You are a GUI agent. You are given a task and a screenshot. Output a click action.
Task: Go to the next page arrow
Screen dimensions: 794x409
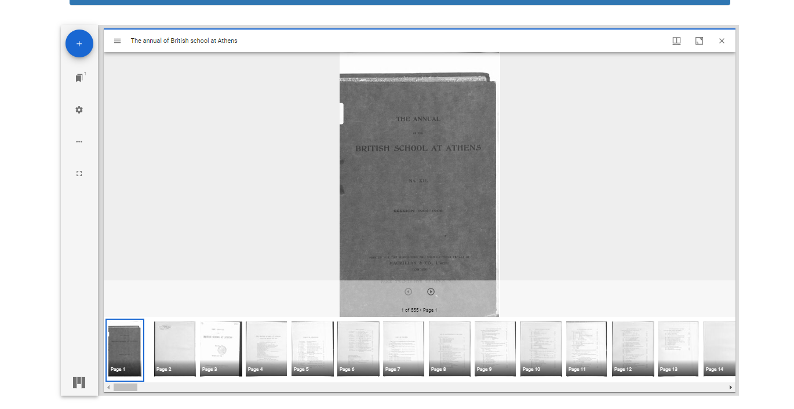(x=431, y=292)
